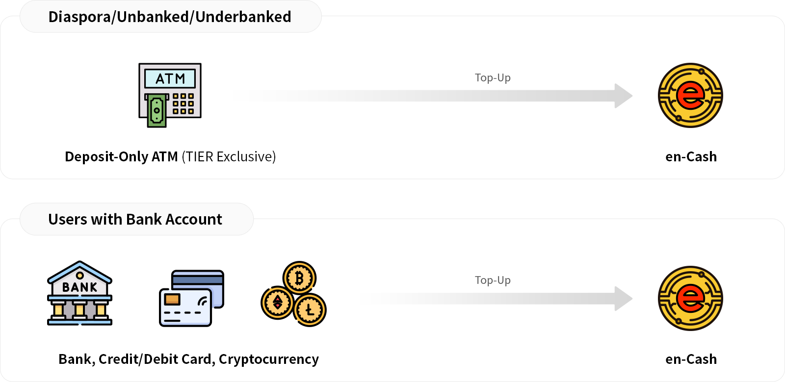Click the top en-Cash text label
This screenshot has width=785, height=382.
click(x=691, y=156)
